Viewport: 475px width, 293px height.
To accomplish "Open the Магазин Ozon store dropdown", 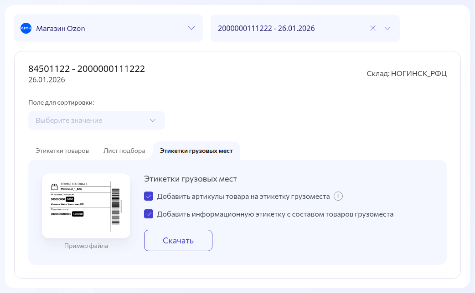I will (x=108, y=28).
